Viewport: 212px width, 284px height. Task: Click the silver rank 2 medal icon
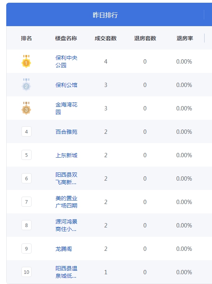pos(26,85)
